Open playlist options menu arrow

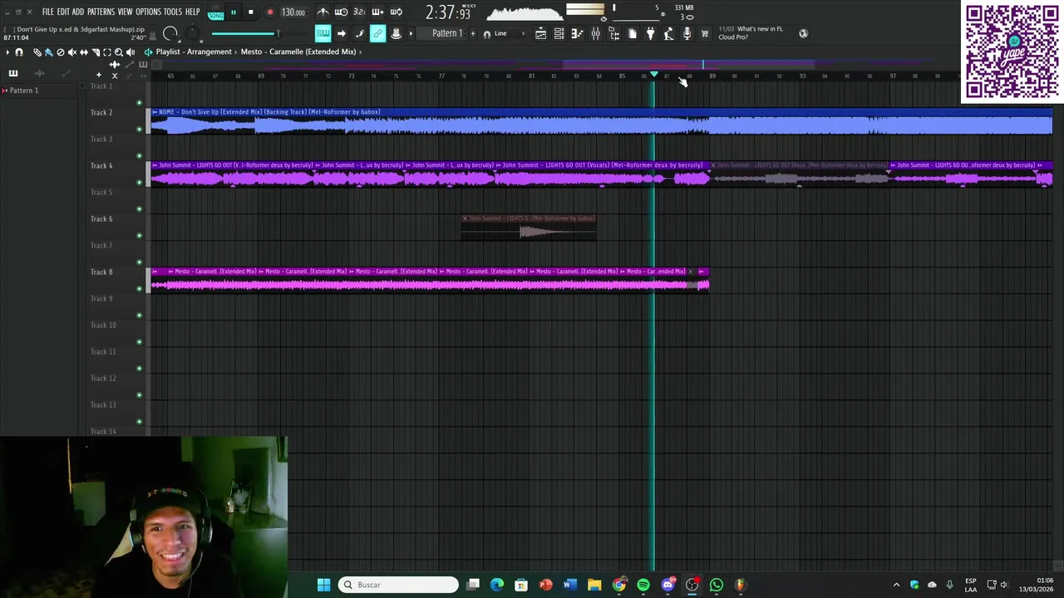(7, 51)
